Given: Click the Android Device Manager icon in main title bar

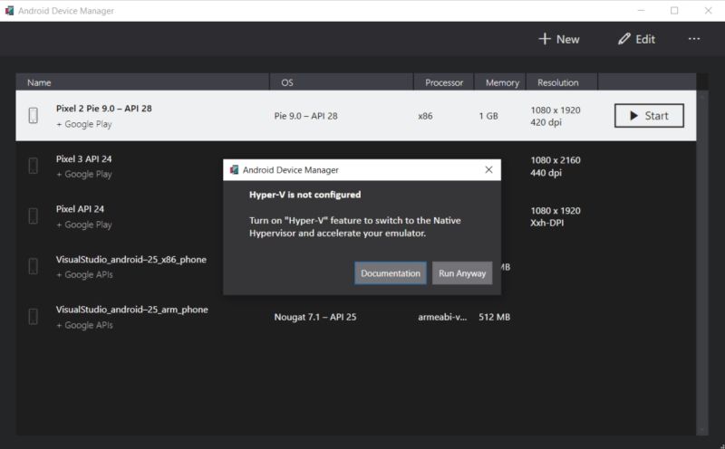Looking at the screenshot, I should click(x=9, y=10).
